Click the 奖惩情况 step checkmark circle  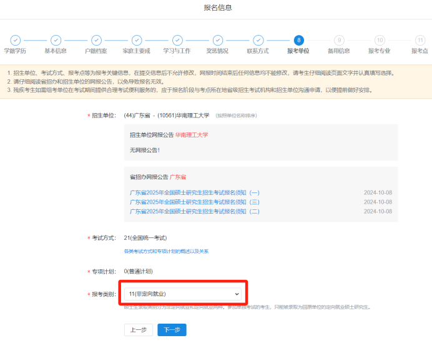pos(218,40)
